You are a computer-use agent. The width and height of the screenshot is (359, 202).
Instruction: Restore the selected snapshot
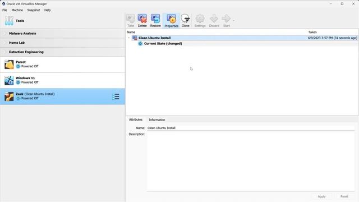[x=155, y=21]
